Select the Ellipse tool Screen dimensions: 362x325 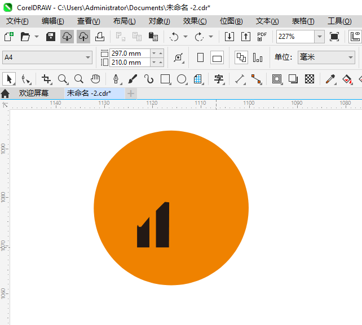point(182,79)
